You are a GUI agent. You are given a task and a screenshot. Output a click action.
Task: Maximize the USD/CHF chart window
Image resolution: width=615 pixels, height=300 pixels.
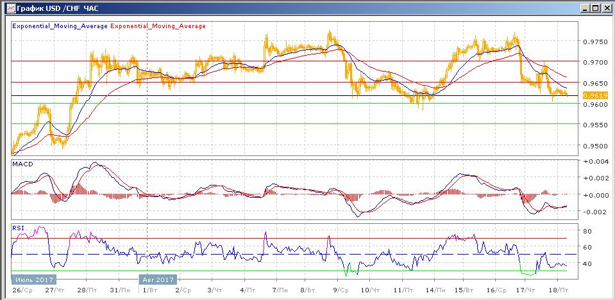point(595,8)
